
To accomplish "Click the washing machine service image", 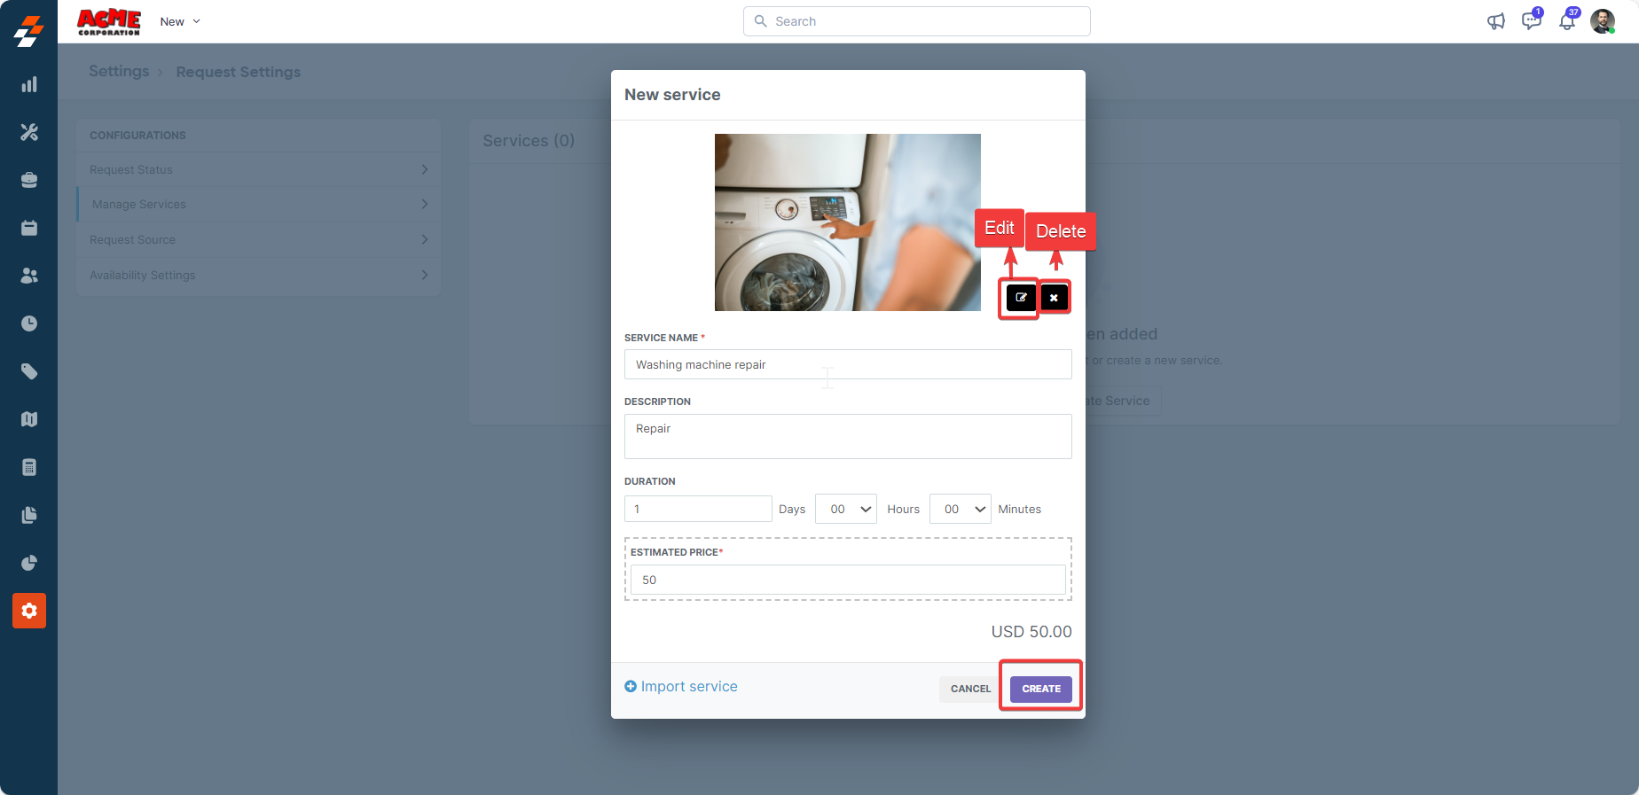I will click(848, 222).
